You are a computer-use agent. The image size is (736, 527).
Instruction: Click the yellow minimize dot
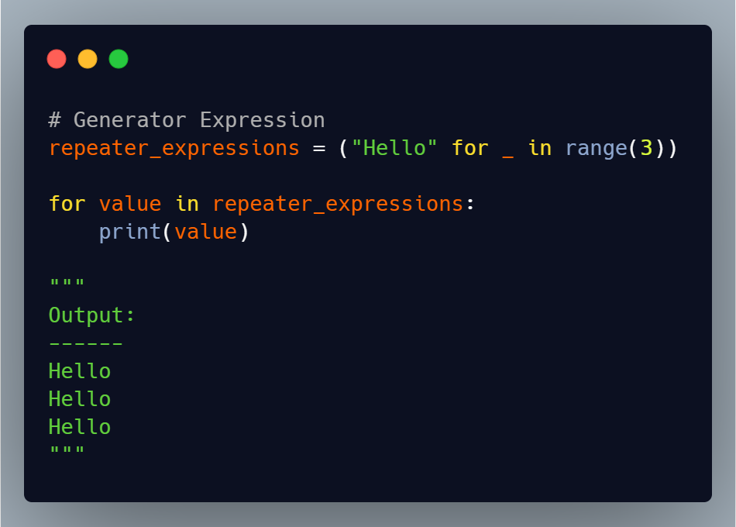point(88,59)
